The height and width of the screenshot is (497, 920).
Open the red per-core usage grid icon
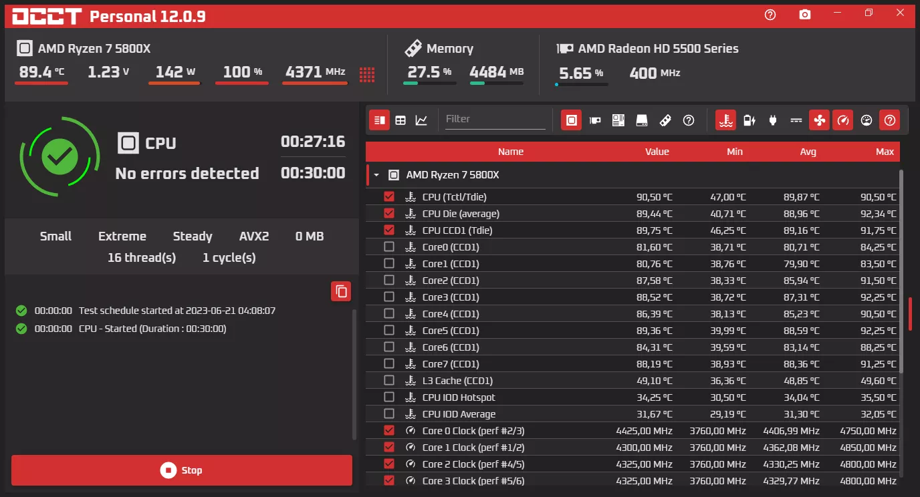tap(367, 73)
